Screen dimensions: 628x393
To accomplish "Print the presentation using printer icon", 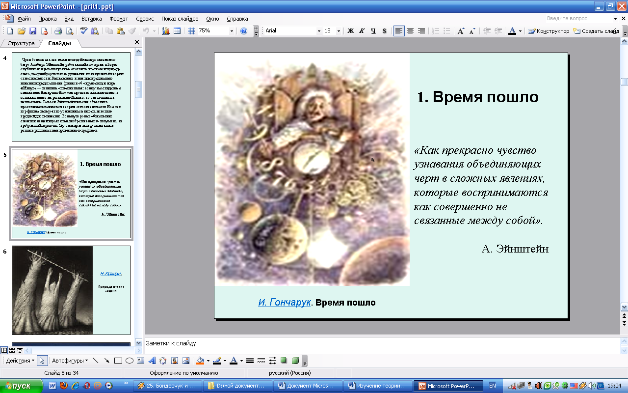I will point(58,31).
